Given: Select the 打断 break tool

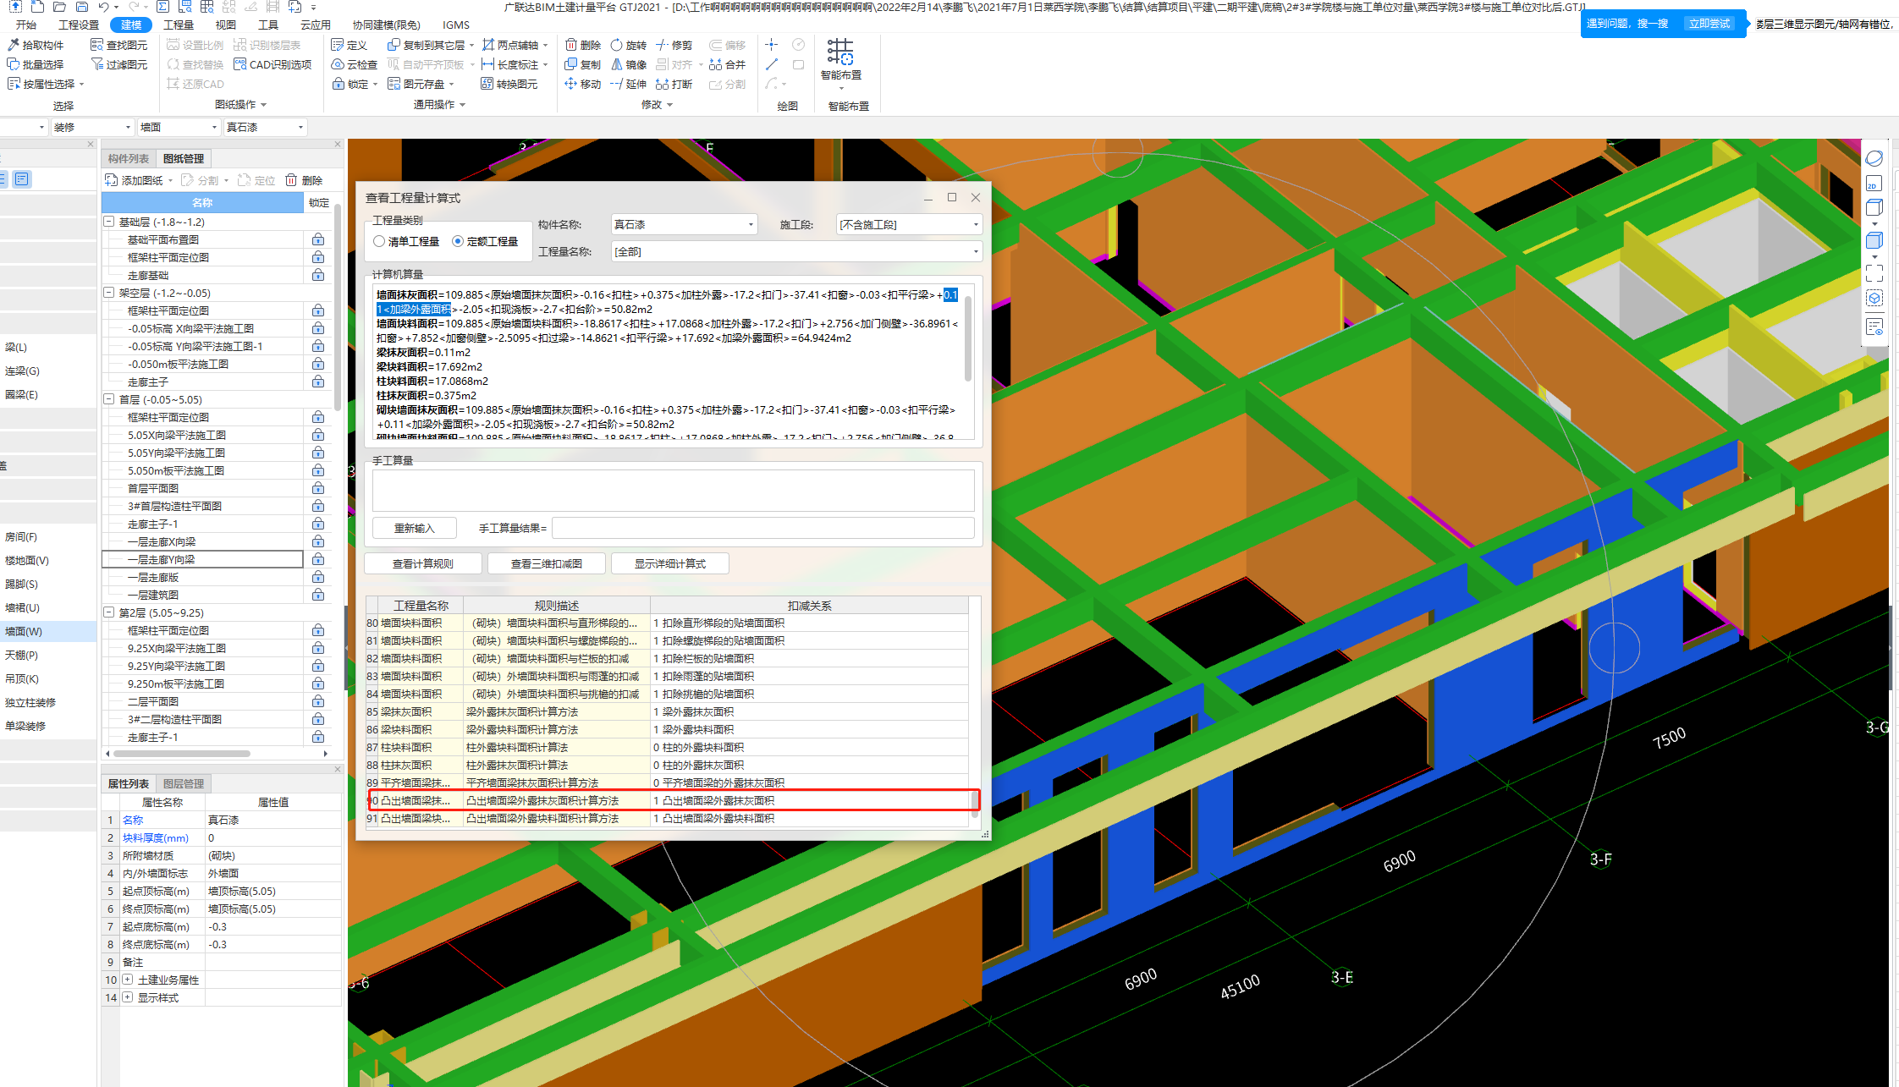Looking at the screenshot, I should pyautogui.click(x=674, y=84).
